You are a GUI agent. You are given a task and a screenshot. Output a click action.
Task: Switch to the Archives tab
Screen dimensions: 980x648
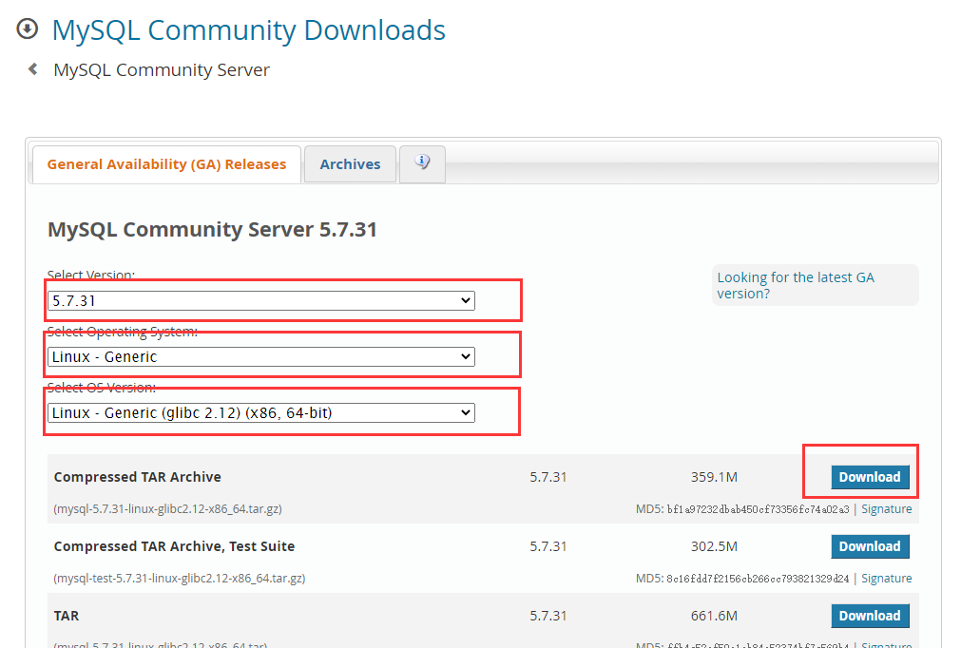tap(350, 164)
